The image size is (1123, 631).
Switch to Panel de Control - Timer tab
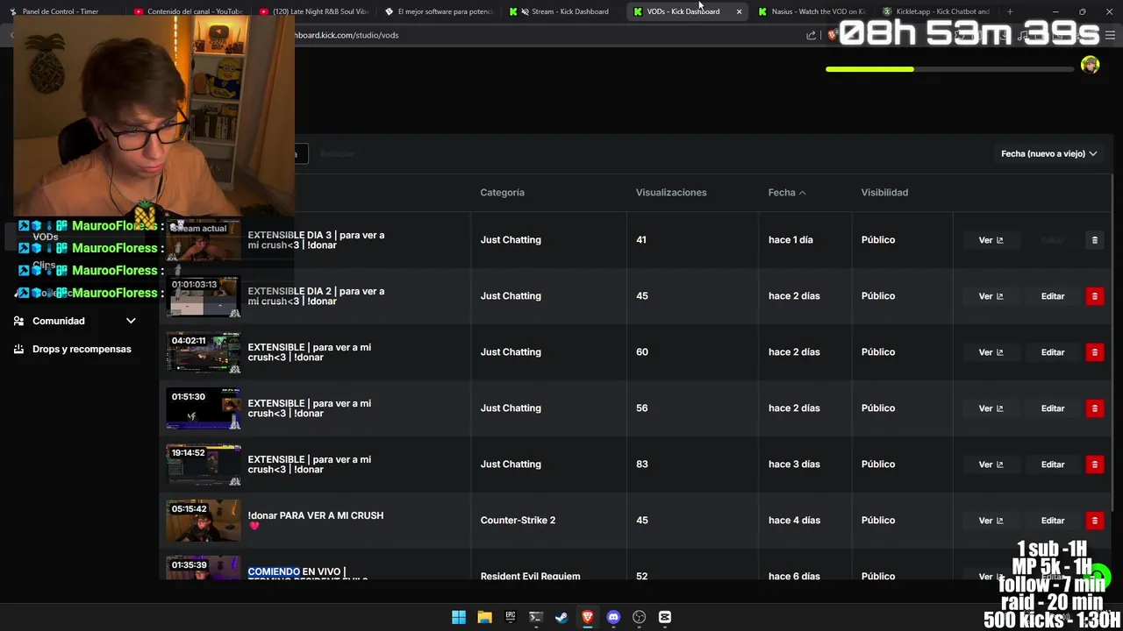pyautogui.click(x=59, y=11)
